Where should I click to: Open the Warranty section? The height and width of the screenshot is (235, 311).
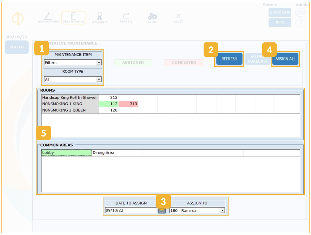coord(99,17)
